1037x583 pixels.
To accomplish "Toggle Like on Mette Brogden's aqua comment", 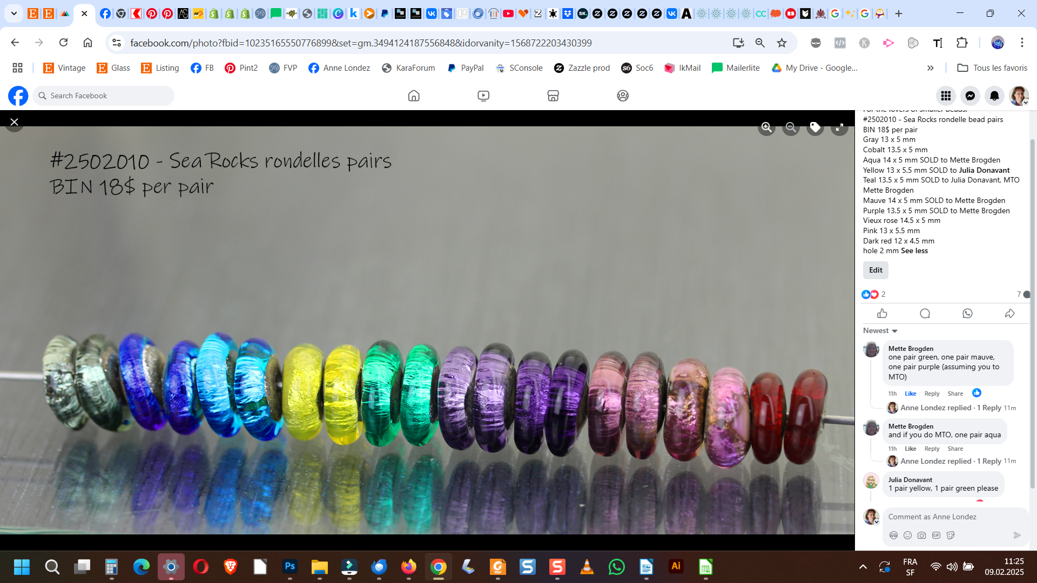I will pyautogui.click(x=910, y=449).
